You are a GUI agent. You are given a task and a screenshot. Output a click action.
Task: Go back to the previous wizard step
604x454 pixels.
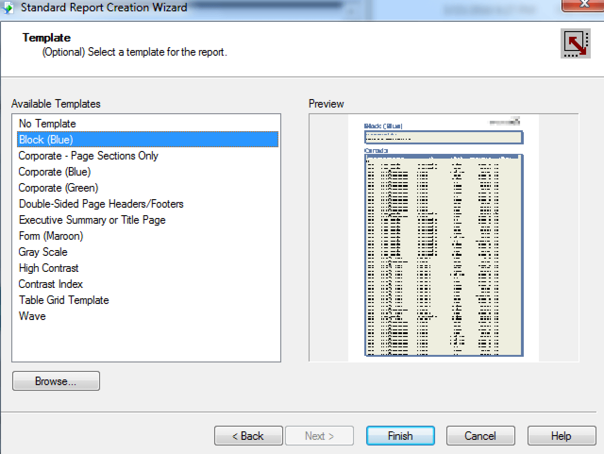(248, 436)
